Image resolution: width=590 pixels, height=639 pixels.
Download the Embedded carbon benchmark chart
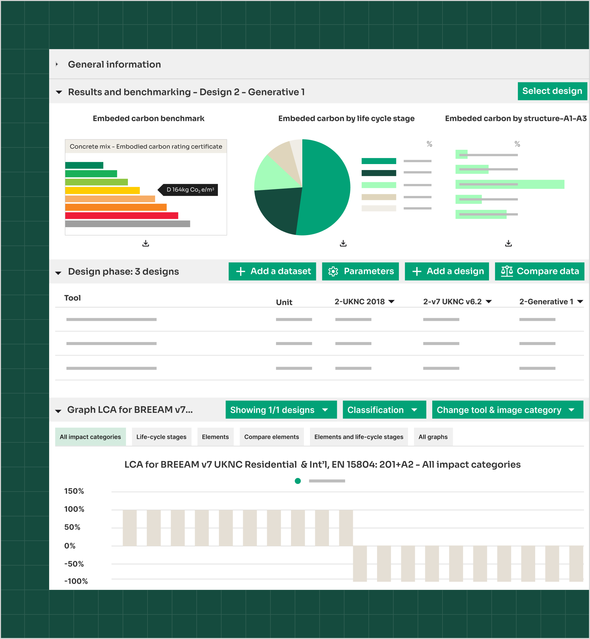146,243
